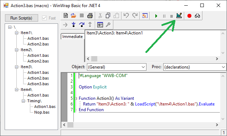Screen dimensions: 227x136
Task: Switch to the Immediate tab
Action: 72,37
